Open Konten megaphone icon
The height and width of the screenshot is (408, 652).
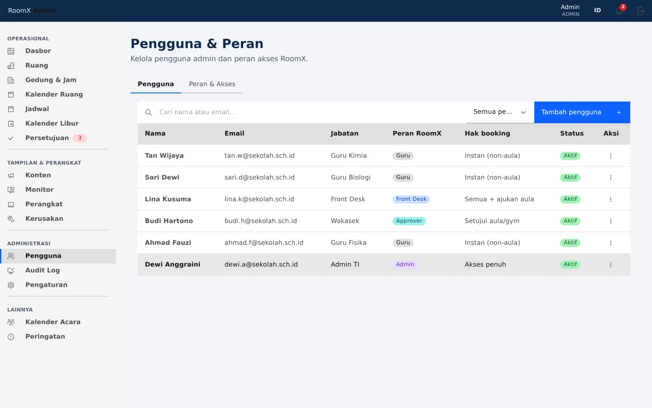[x=11, y=175]
